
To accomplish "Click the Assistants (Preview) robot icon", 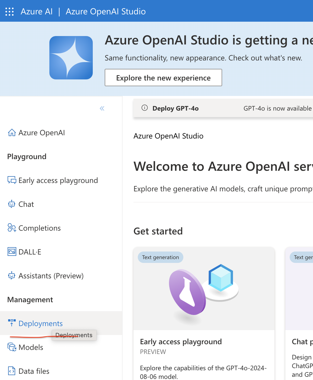I will (x=12, y=276).
